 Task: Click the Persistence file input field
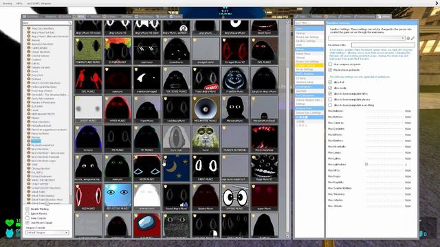pyautogui.click(x=383, y=45)
